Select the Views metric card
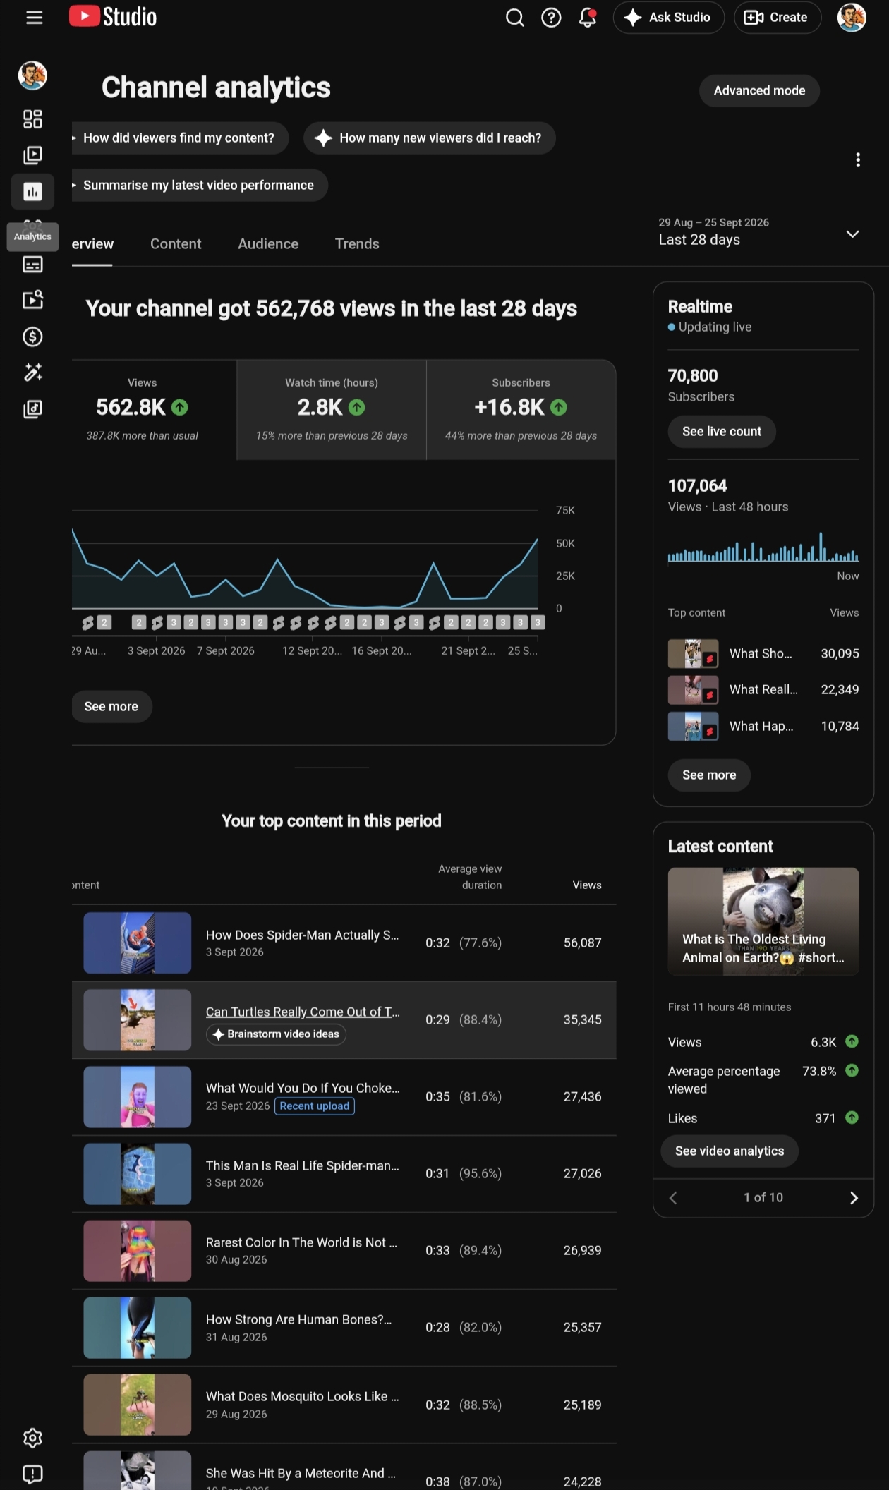This screenshot has width=889, height=1490. pos(154,410)
